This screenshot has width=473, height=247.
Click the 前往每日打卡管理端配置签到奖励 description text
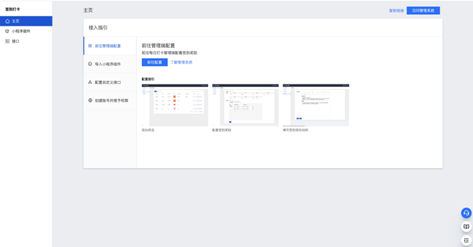click(169, 53)
